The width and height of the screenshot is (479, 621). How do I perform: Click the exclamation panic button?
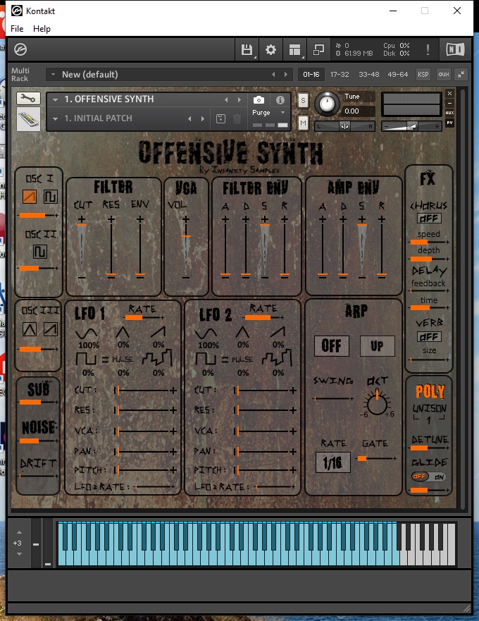428,49
